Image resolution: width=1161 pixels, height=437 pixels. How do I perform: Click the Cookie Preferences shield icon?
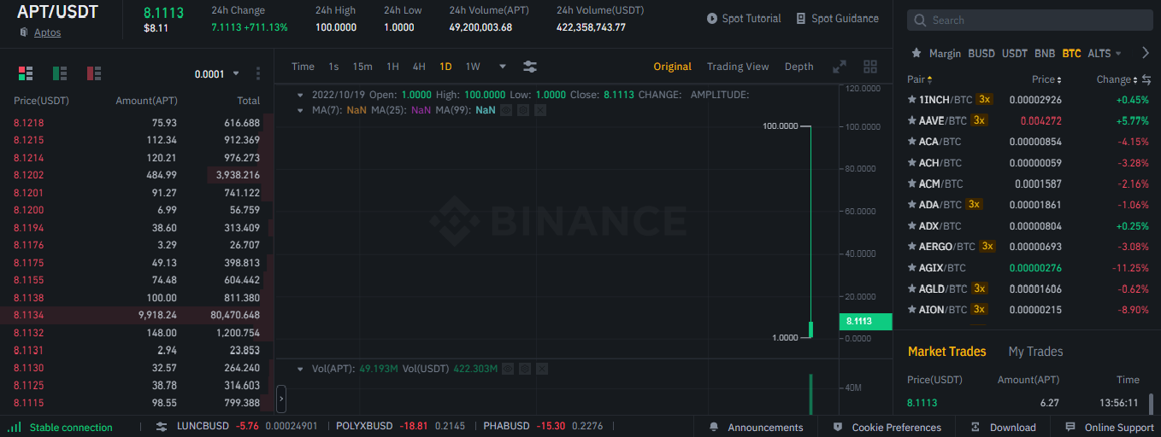[838, 427]
